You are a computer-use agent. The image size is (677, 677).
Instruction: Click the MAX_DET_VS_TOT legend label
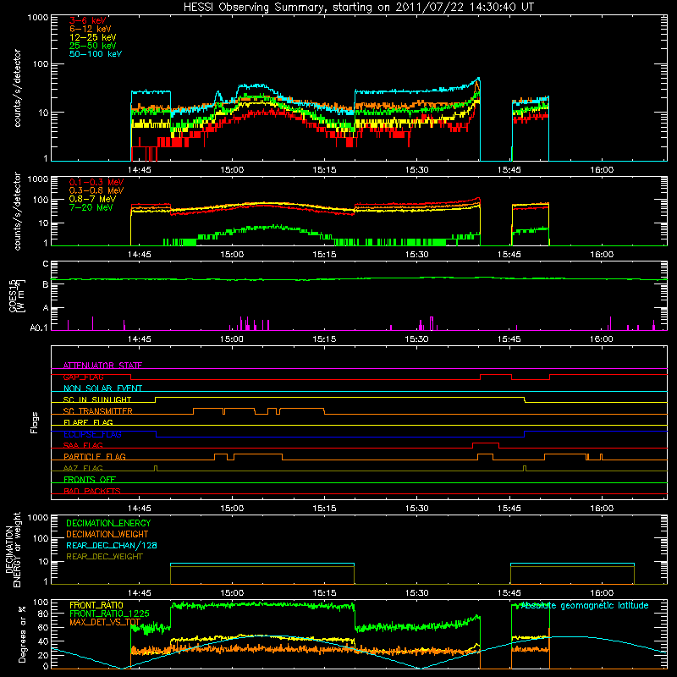[x=105, y=622]
